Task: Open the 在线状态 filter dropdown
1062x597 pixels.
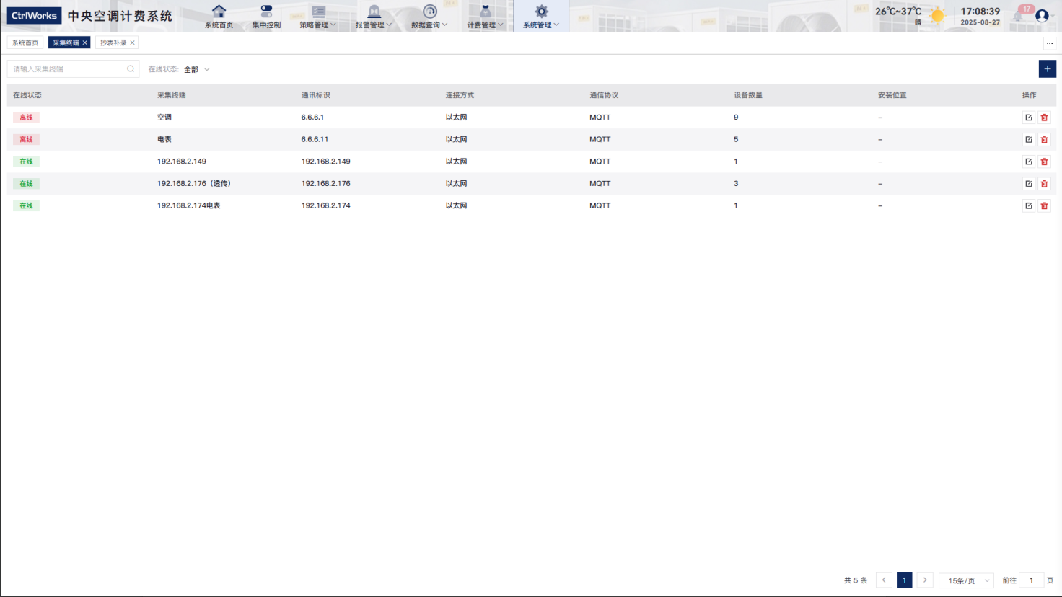Action: 196,69
